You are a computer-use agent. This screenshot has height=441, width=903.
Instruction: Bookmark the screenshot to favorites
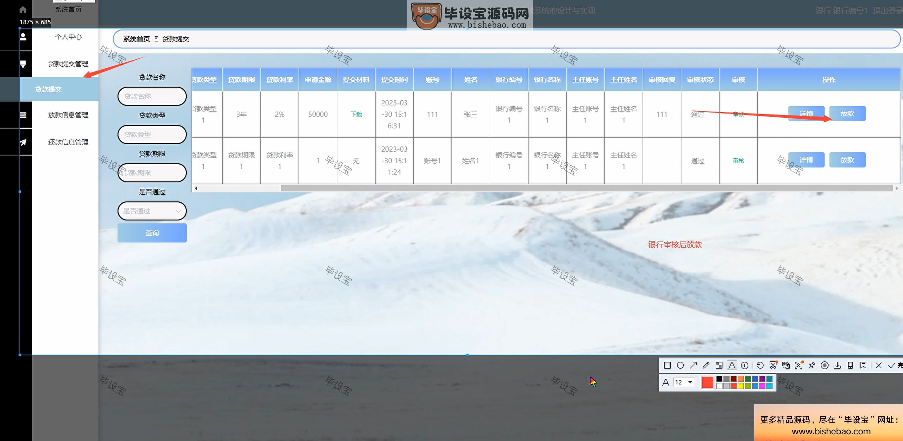tap(863, 365)
